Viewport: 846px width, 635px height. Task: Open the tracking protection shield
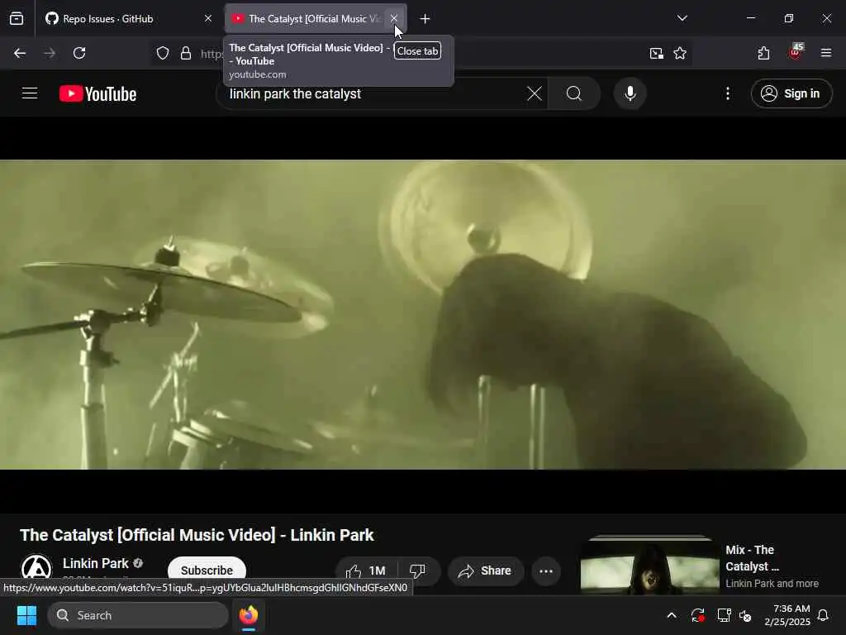pos(163,53)
